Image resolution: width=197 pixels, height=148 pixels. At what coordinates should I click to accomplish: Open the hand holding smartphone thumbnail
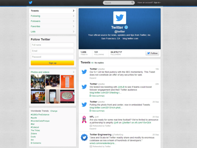(53, 96)
